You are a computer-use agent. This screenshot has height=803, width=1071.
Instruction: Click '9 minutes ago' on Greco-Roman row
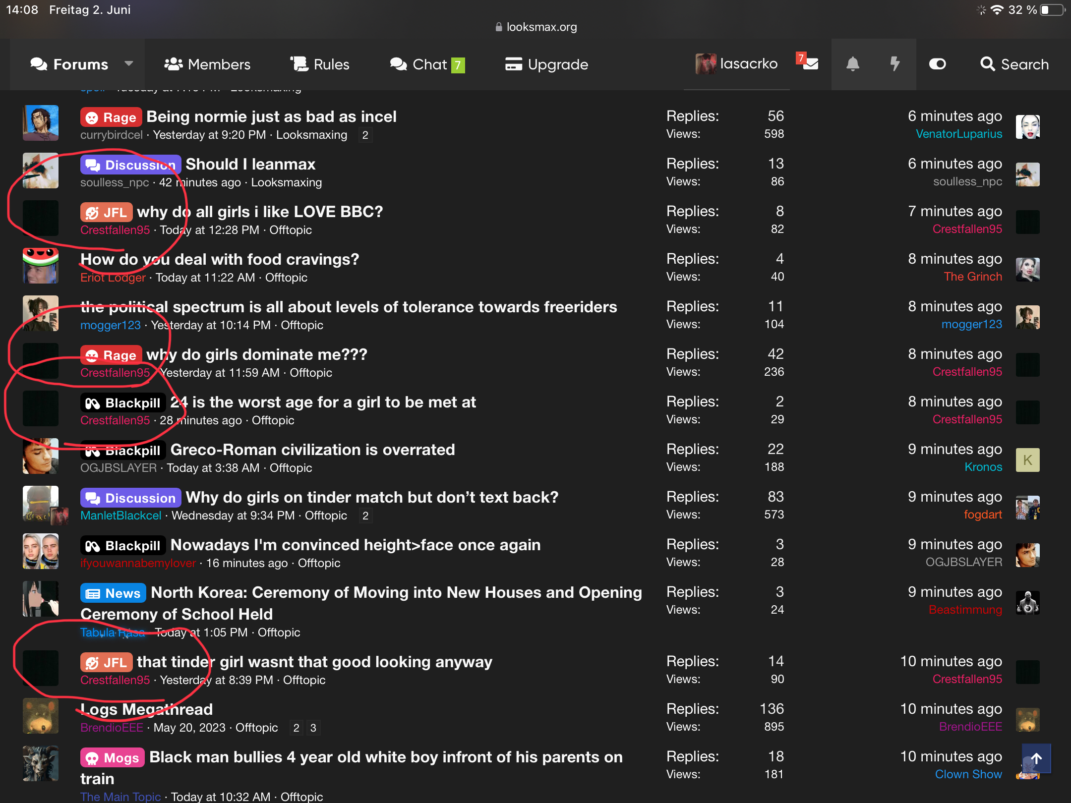[955, 449]
